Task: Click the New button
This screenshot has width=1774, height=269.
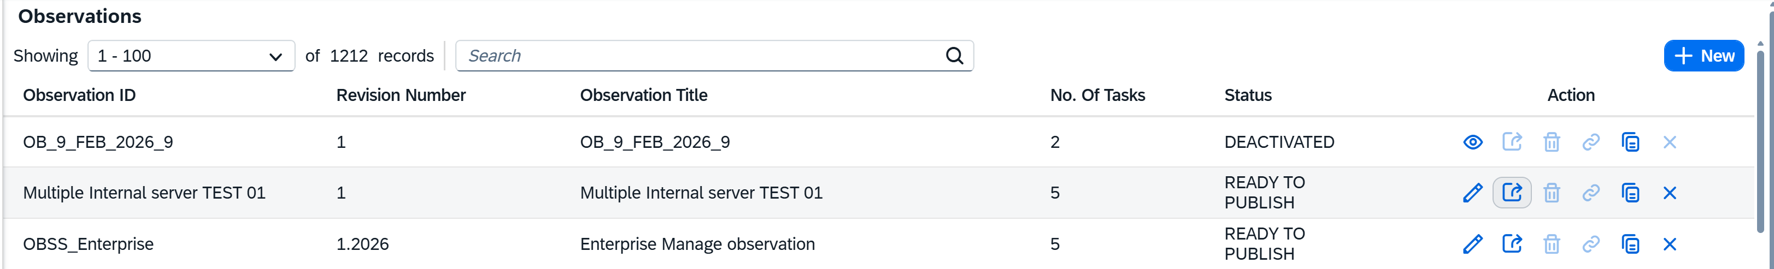Action: click(1703, 56)
